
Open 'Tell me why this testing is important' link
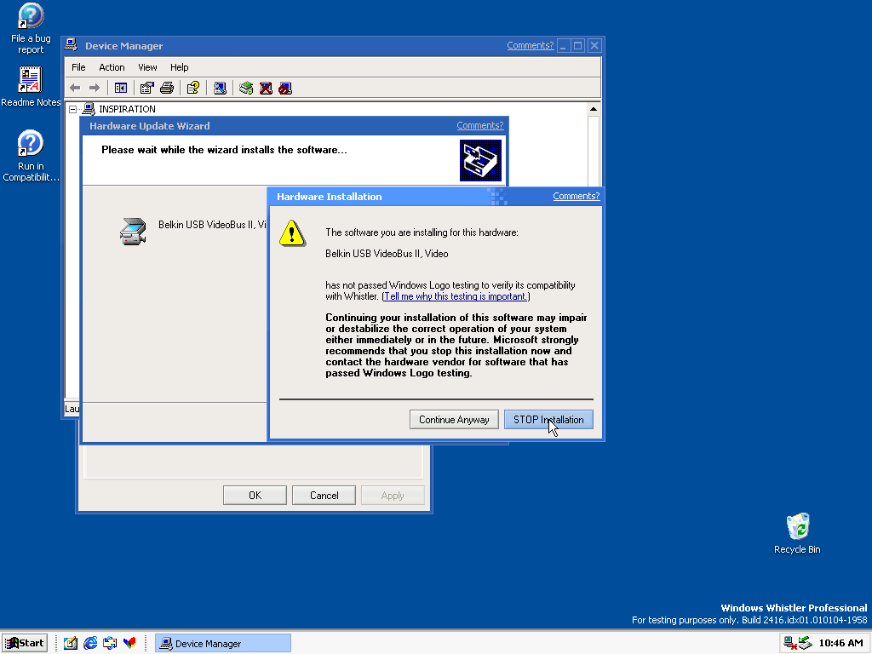click(456, 296)
